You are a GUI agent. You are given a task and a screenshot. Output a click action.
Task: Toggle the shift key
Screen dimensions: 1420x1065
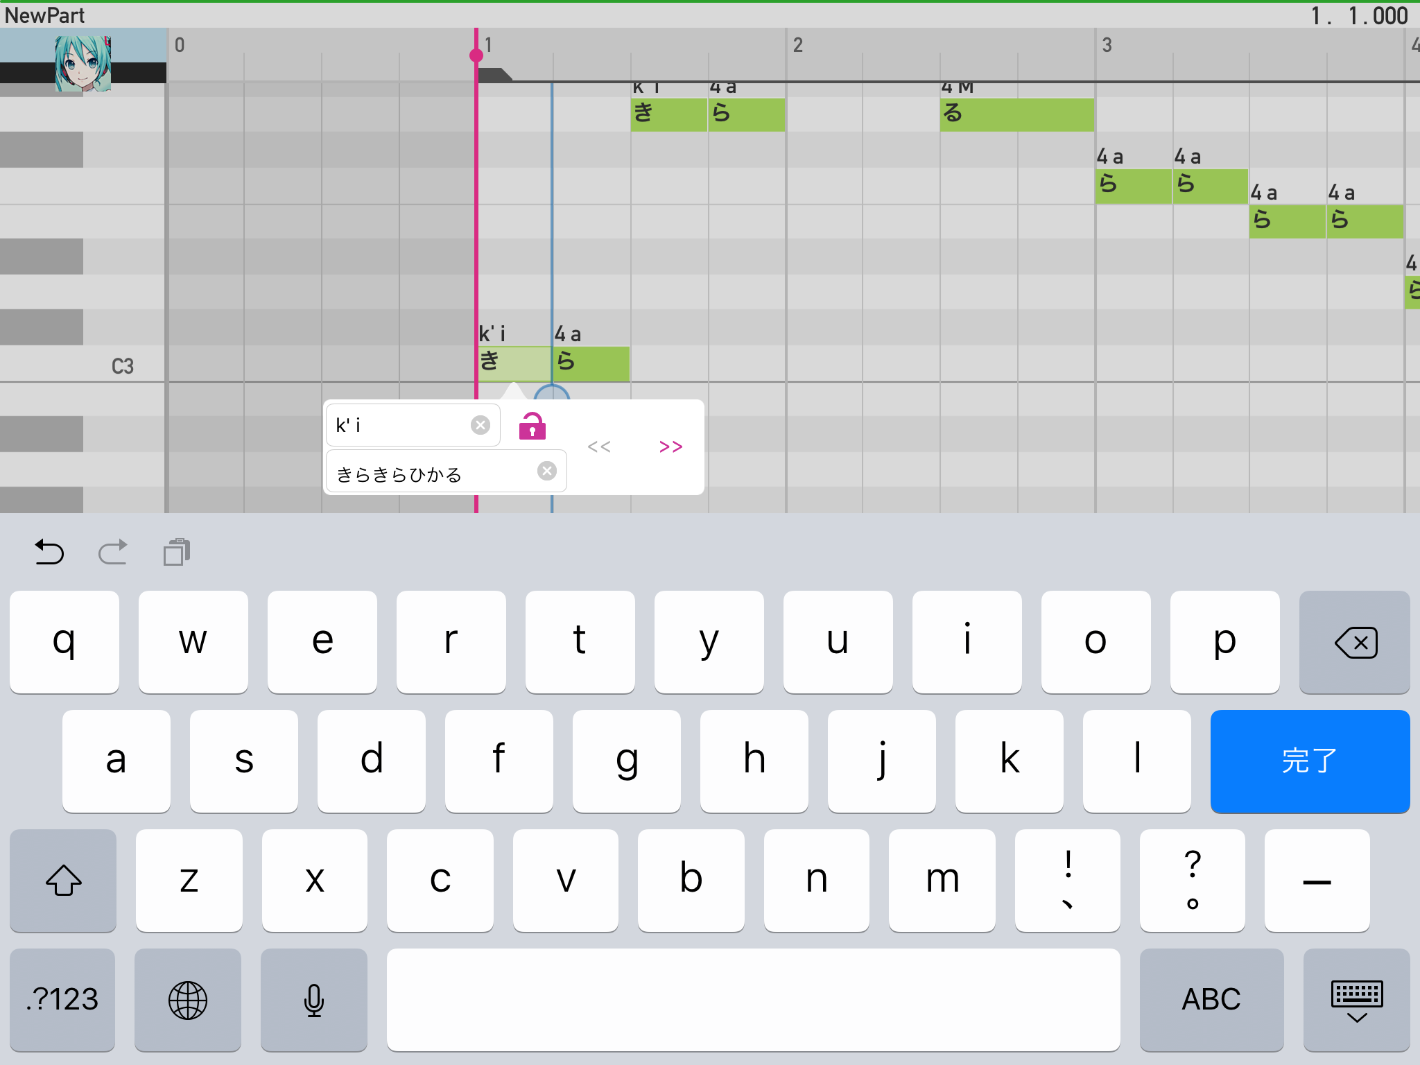pos(63,881)
